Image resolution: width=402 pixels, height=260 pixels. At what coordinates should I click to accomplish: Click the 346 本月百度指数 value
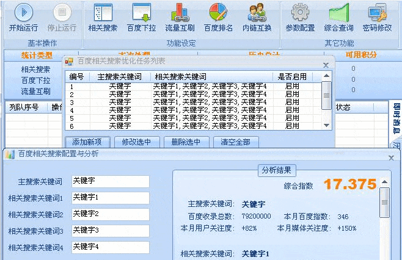[343, 217]
